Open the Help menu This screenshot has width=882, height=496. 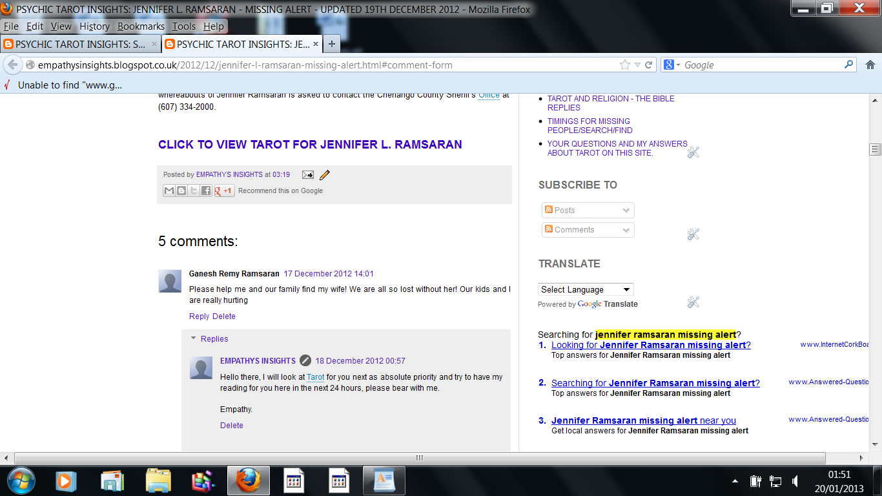click(214, 26)
